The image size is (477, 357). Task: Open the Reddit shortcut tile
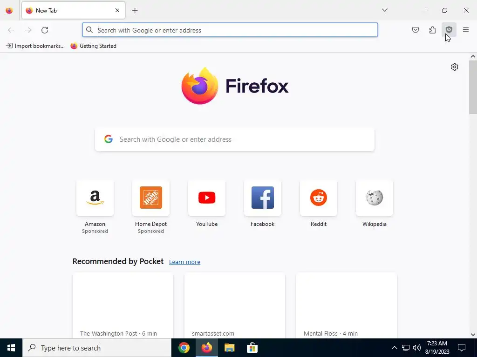(319, 204)
